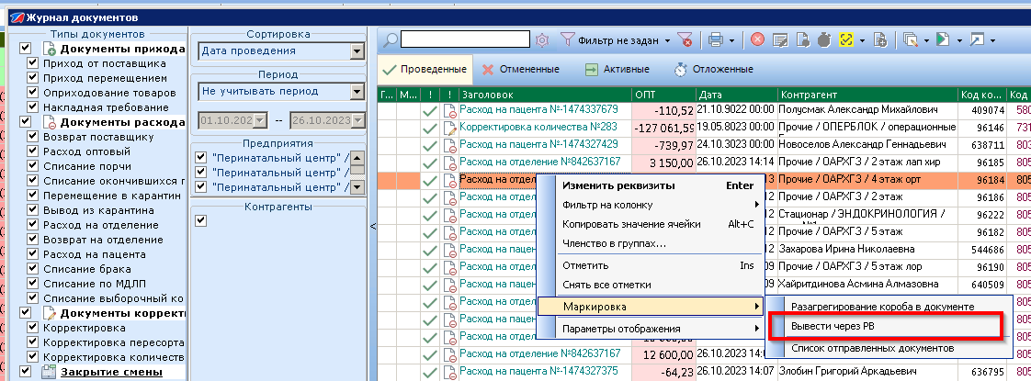Click the document with plus icon
Screen dimensions: 1031x381
point(880,40)
